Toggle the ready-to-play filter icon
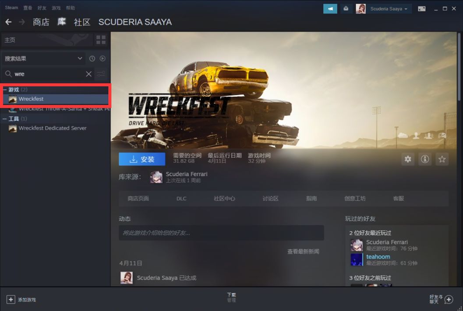 pos(102,59)
